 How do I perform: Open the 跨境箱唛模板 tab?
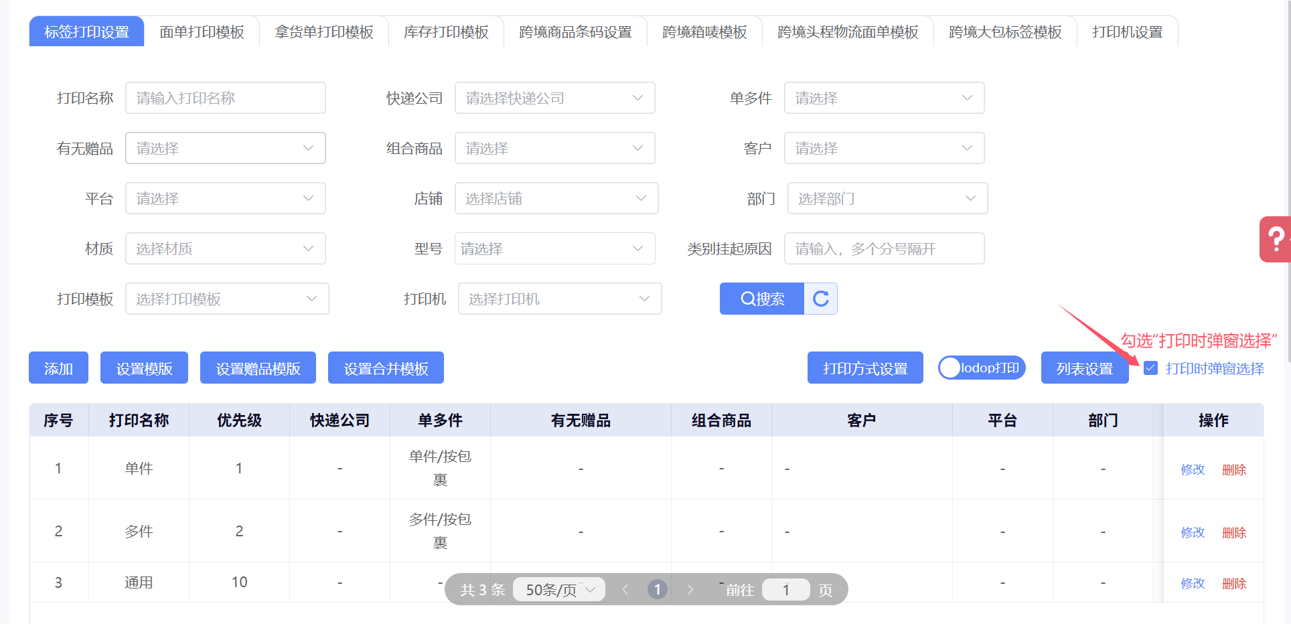coord(704,32)
